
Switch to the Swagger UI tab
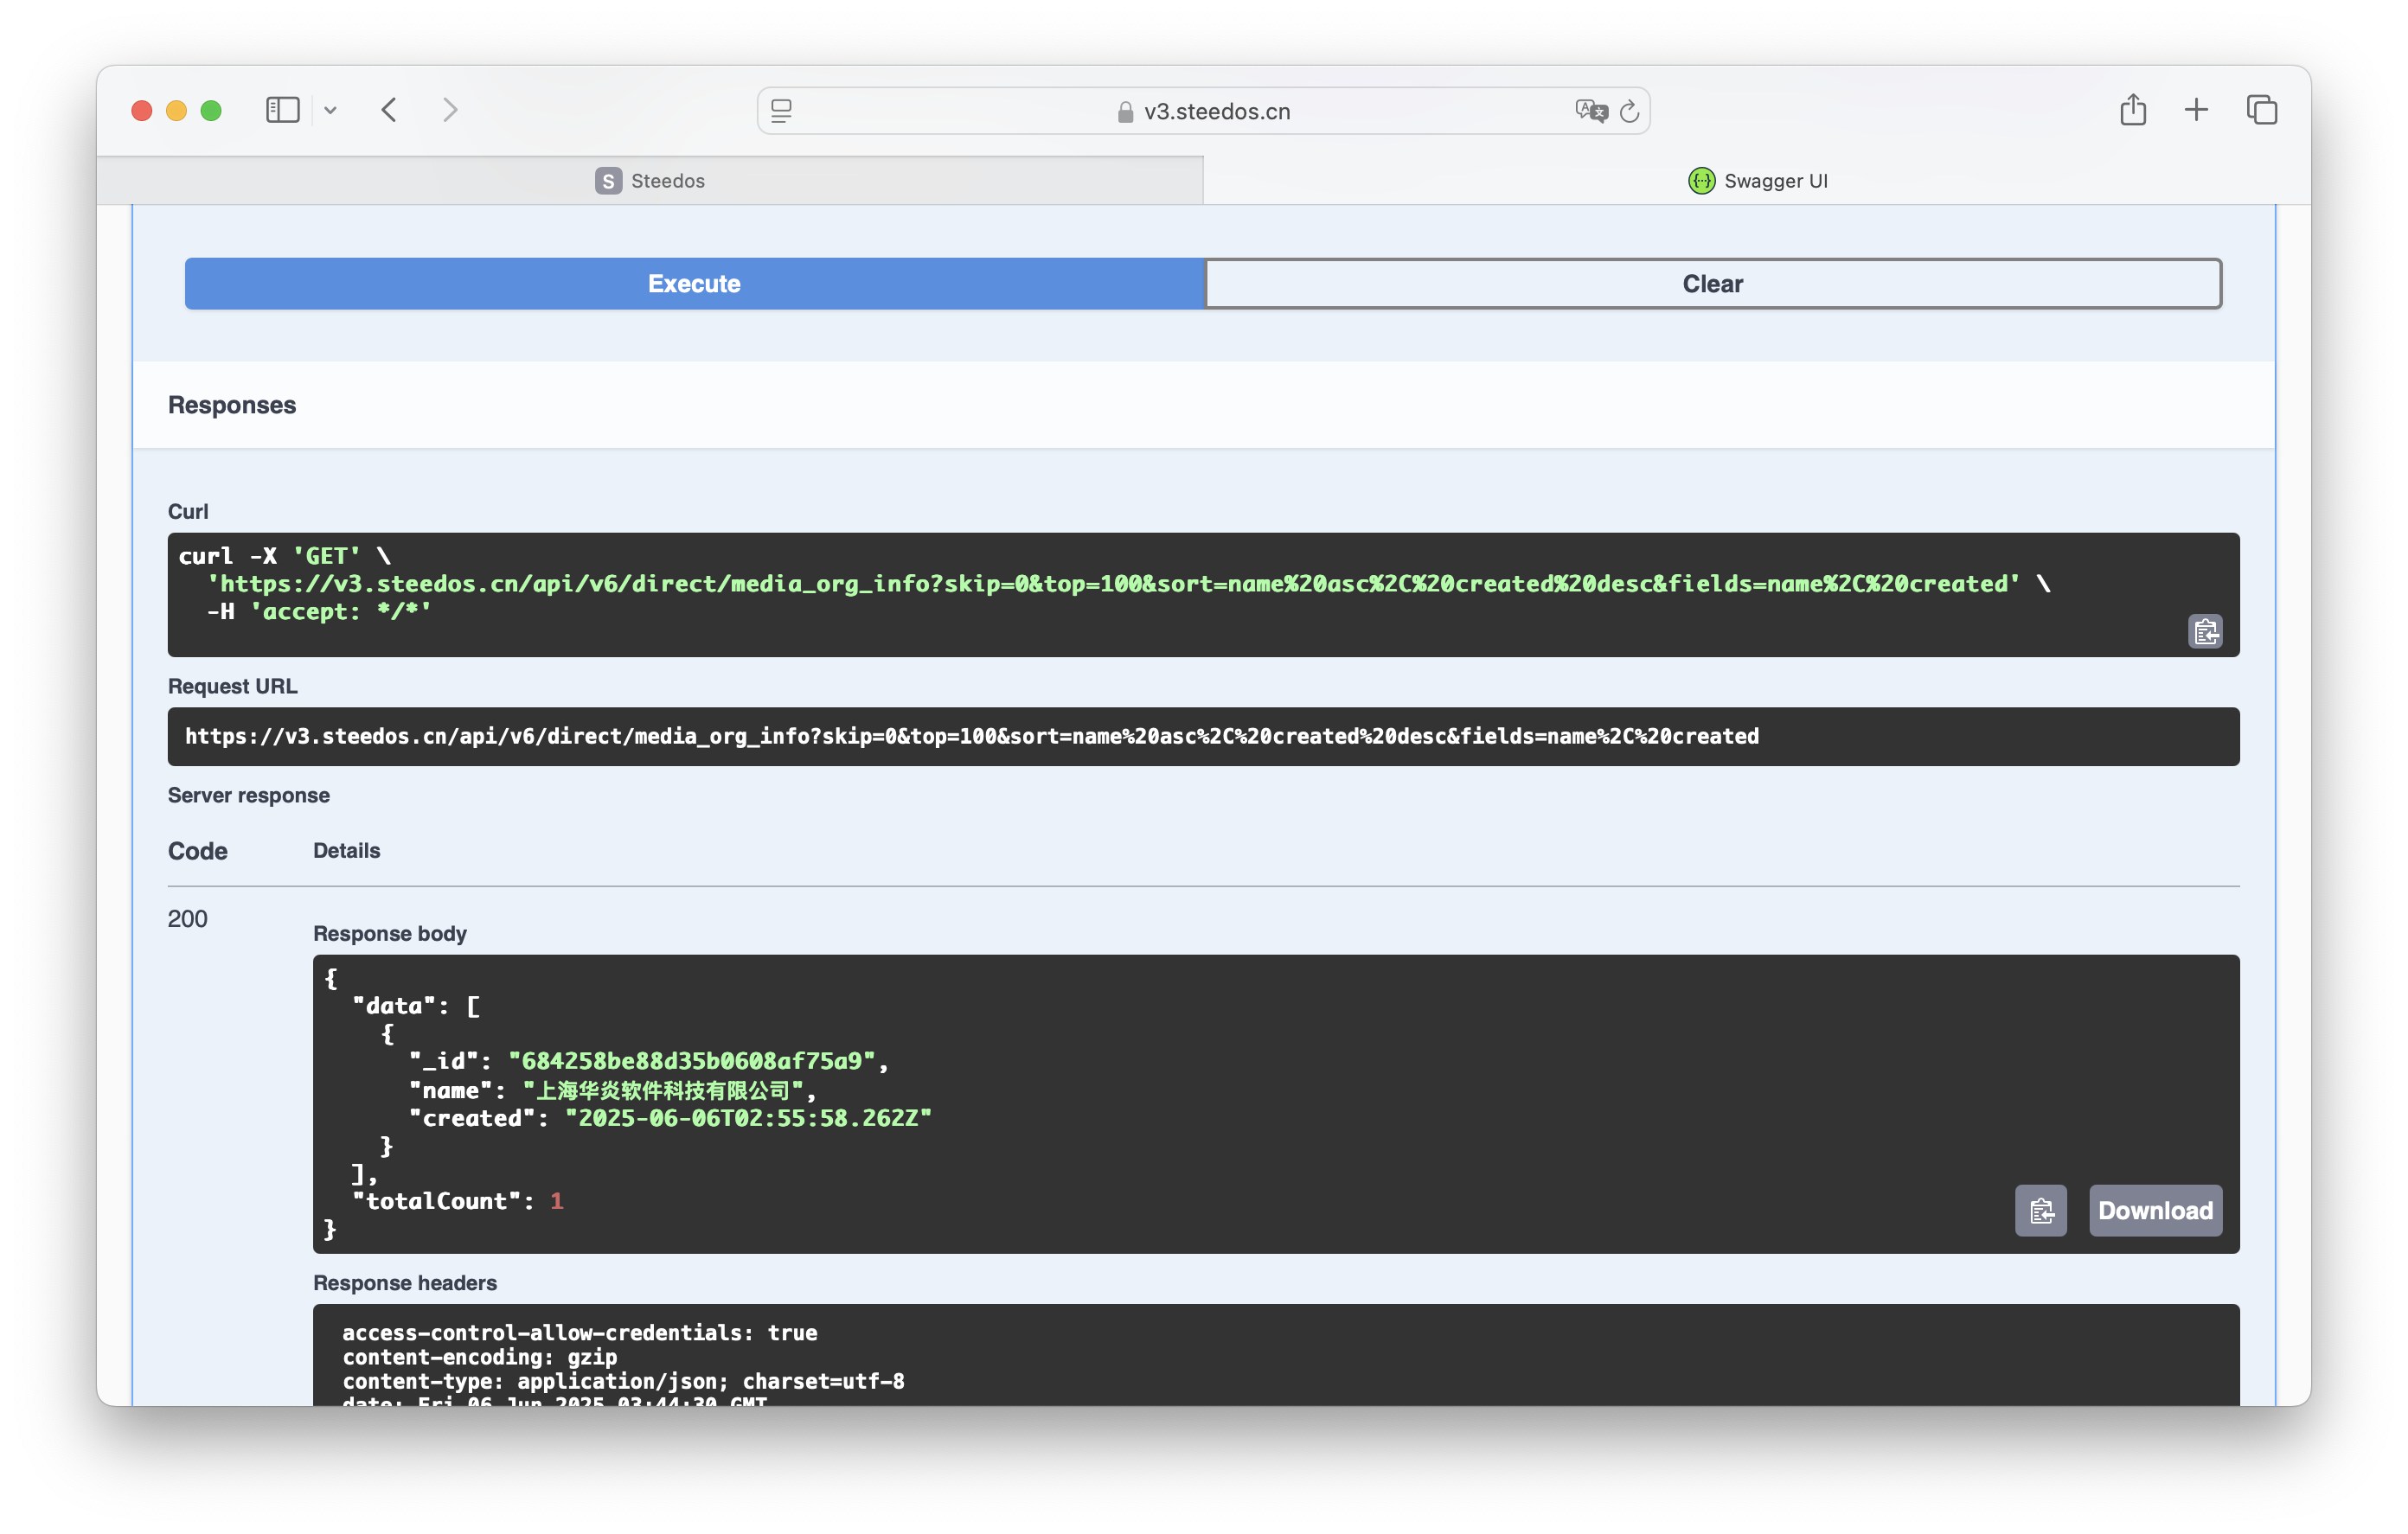coord(1757,181)
